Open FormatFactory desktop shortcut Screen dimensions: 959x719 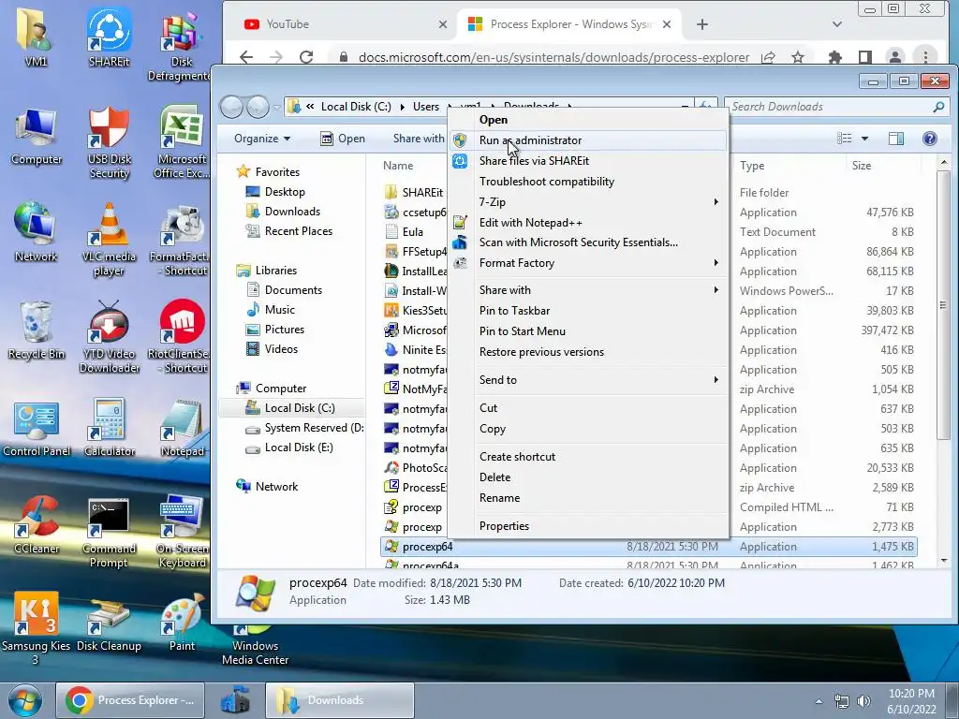[180, 241]
